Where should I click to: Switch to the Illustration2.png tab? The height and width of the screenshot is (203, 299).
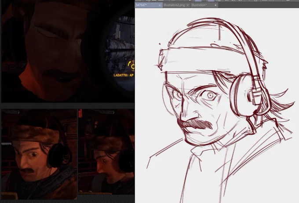(x=174, y=5)
